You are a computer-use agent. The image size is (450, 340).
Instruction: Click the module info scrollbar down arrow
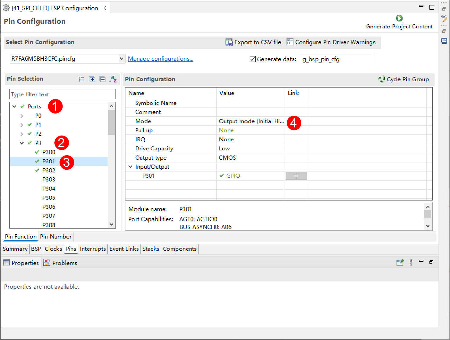click(428, 226)
